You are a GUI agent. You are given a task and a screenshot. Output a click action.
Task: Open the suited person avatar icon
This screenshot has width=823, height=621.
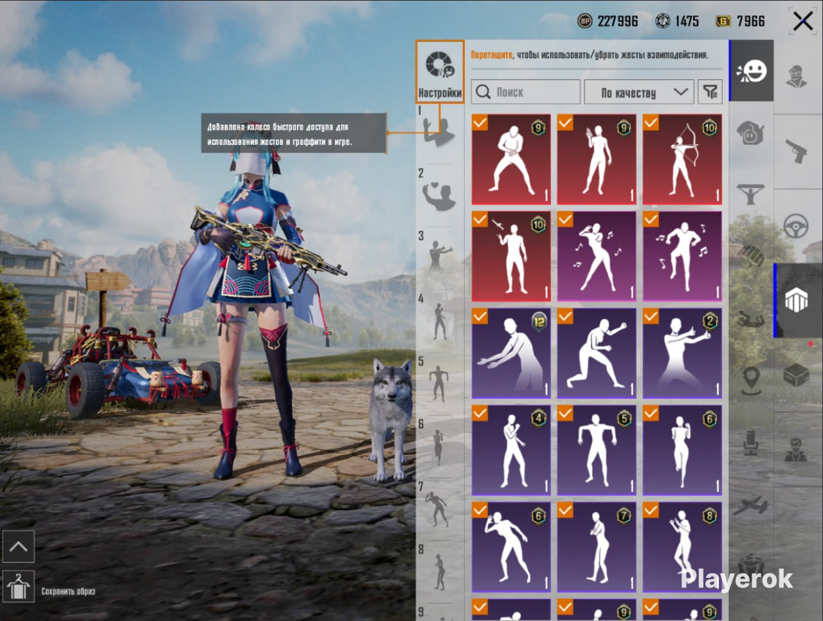(x=797, y=449)
